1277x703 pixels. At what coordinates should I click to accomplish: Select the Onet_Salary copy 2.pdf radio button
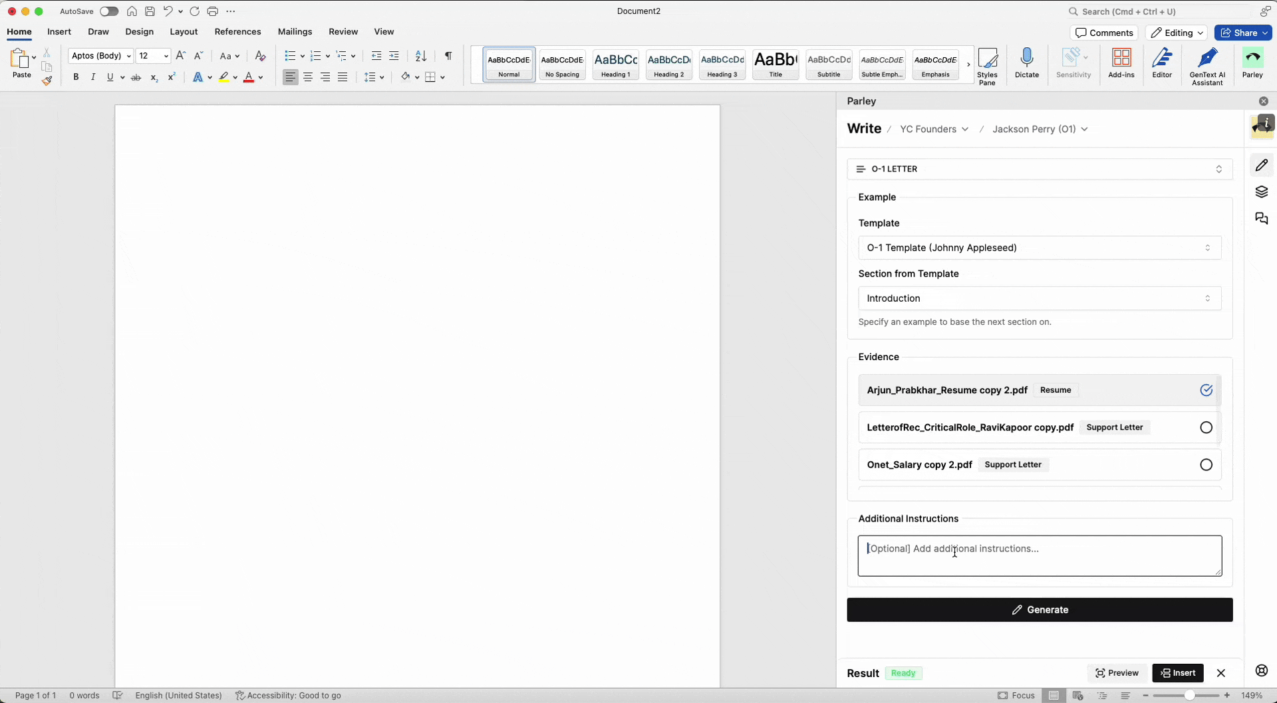1206,465
